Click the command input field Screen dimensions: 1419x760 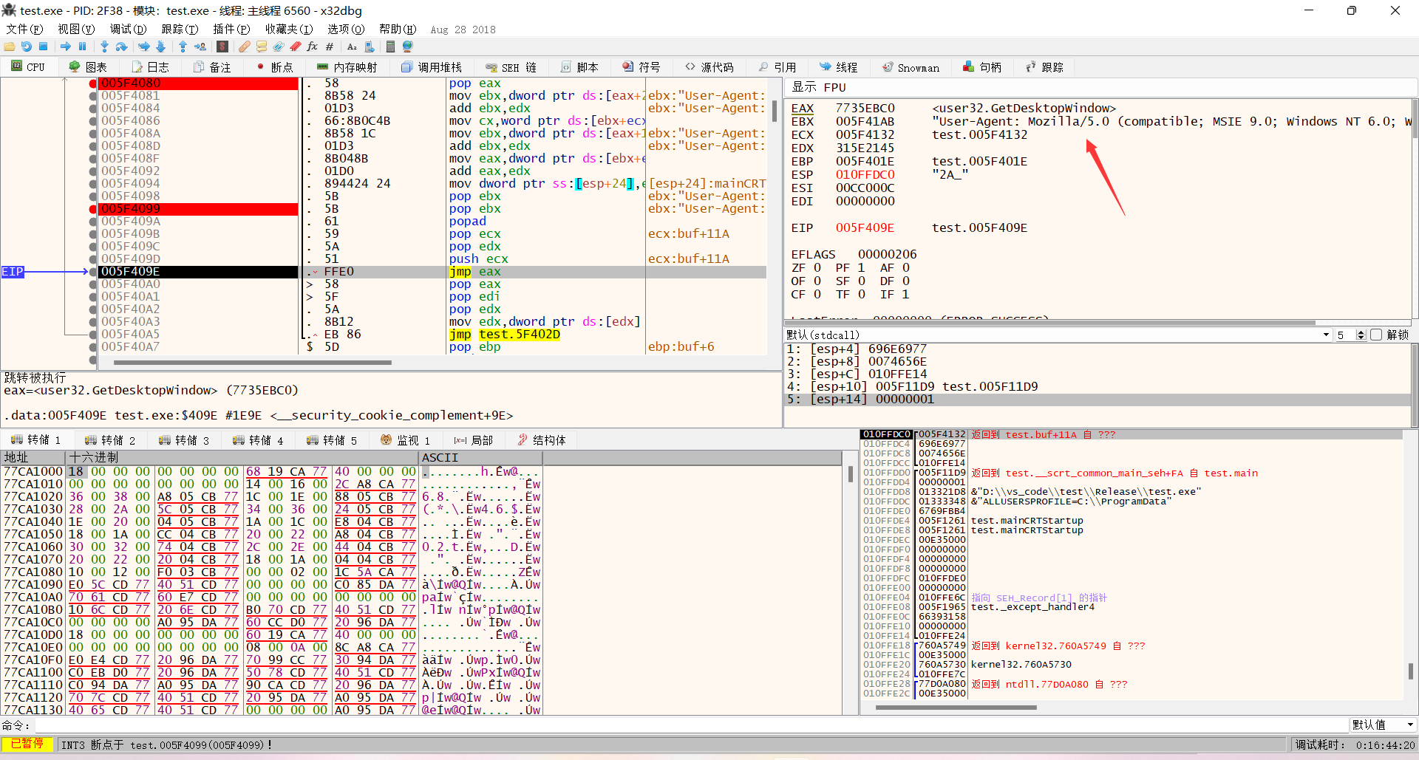point(691,725)
